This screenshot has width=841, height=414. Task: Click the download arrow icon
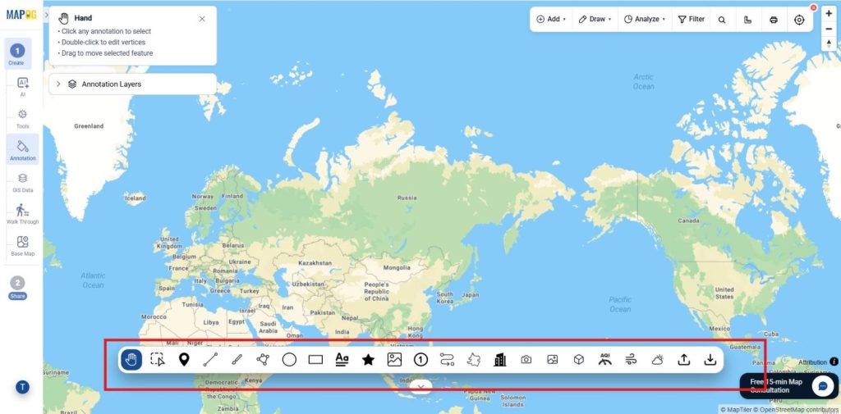click(710, 360)
